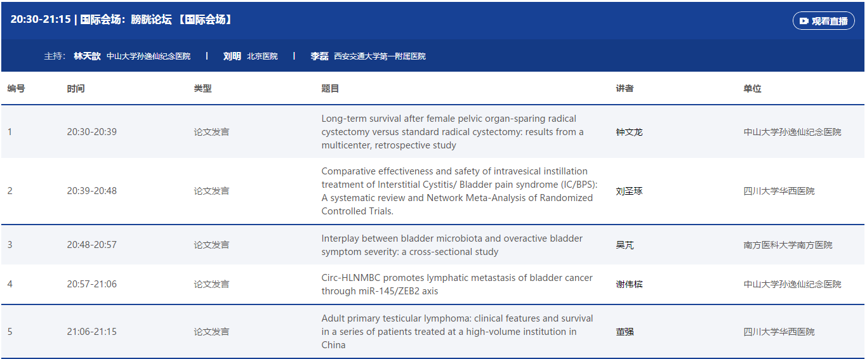
Task: Open the bladder microbiota cross-sectional study
Action: tap(451, 245)
